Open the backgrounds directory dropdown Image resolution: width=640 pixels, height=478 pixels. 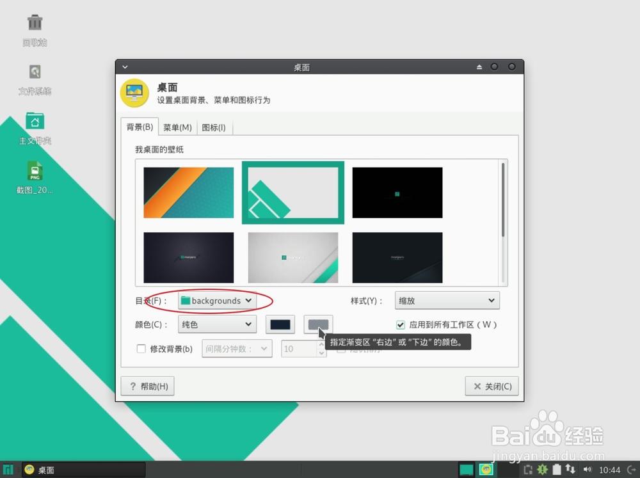pyautogui.click(x=217, y=301)
